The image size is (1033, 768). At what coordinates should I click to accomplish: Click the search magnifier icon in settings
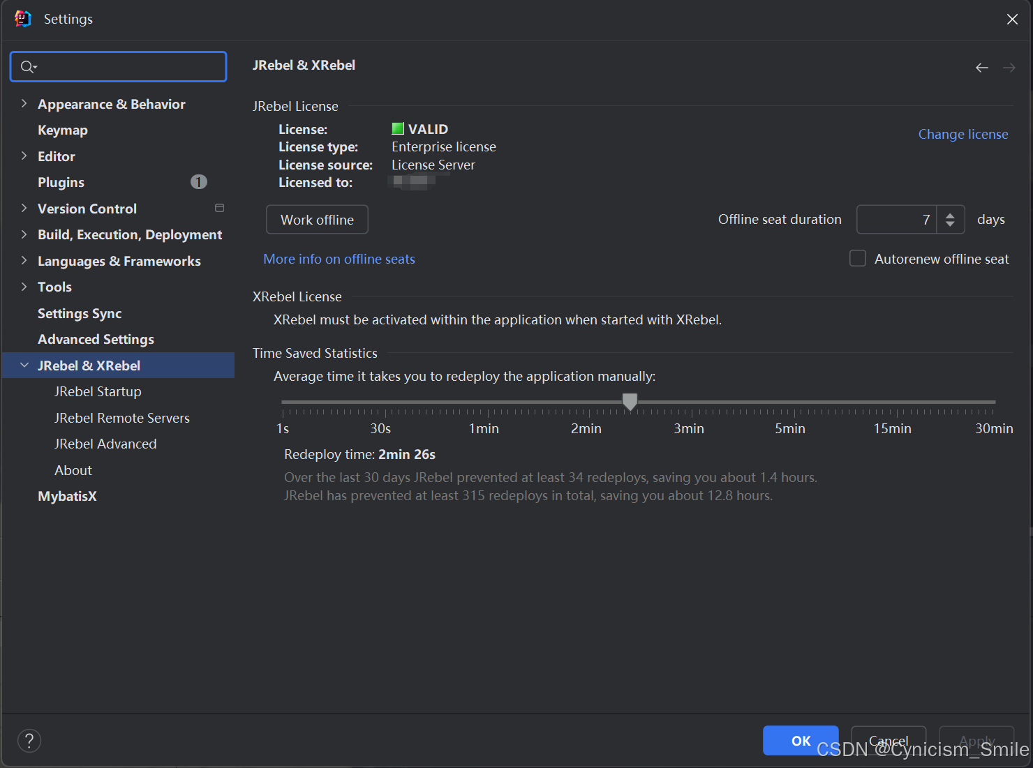[x=28, y=67]
